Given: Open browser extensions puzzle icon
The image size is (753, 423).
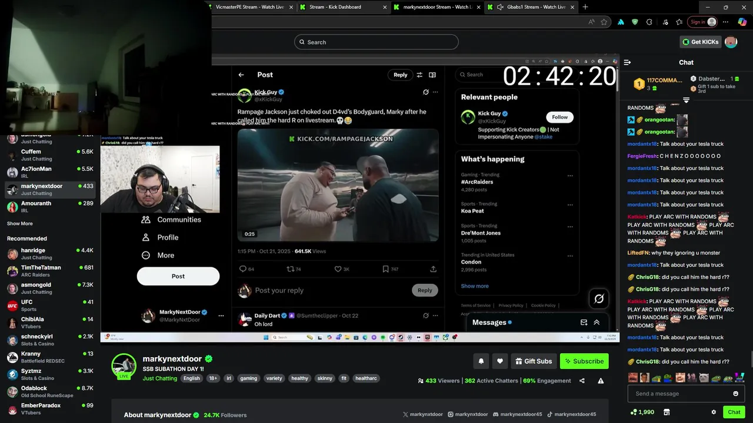Looking at the screenshot, I should [x=649, y=22].
